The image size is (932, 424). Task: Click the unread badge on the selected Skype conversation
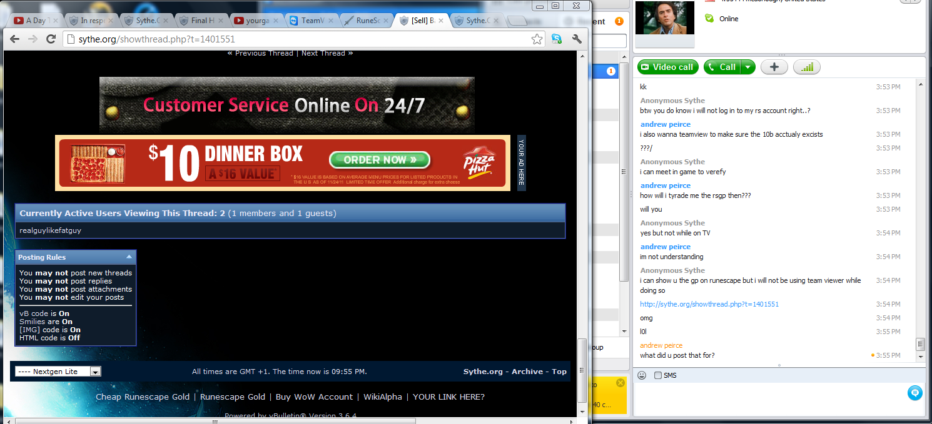[611, 71]
